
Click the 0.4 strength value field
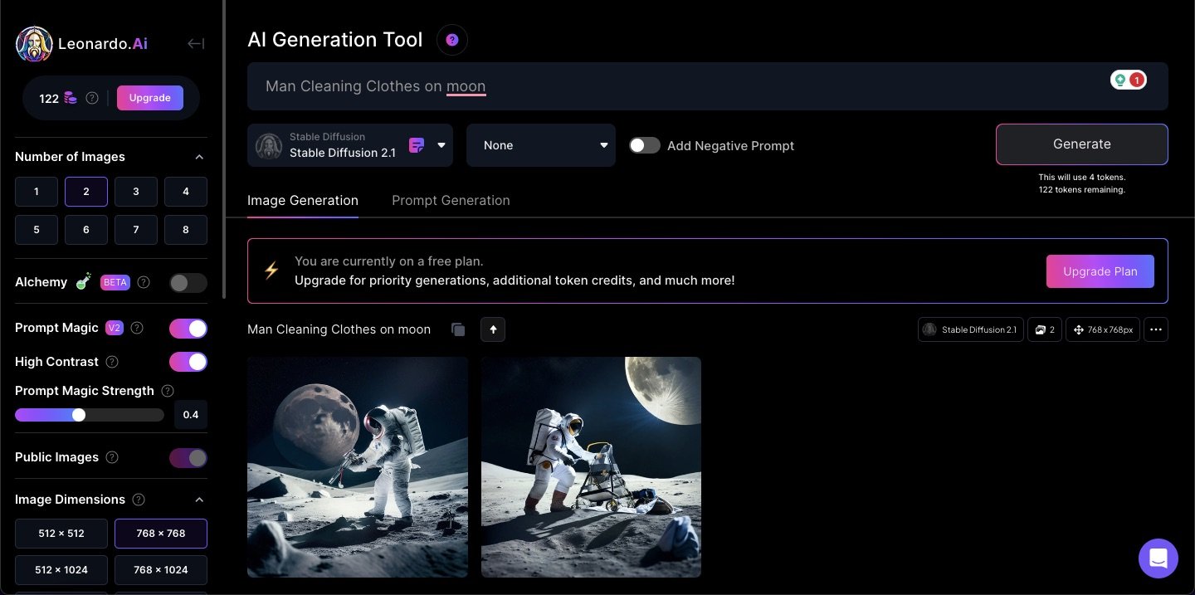[x=191, y=415]
